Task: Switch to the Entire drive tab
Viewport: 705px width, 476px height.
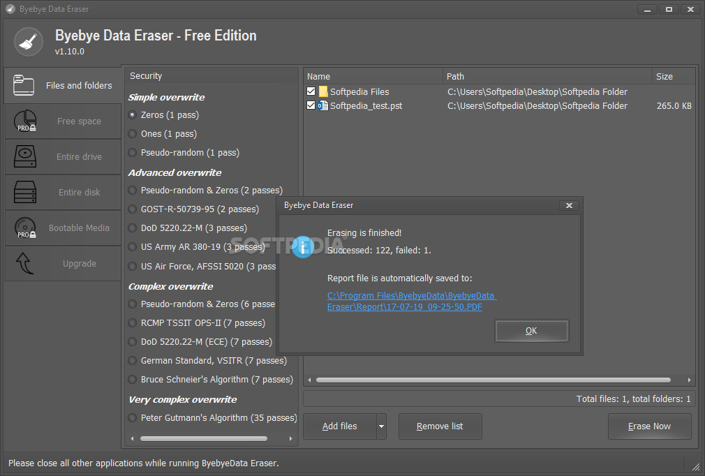Action: (63, 156)
